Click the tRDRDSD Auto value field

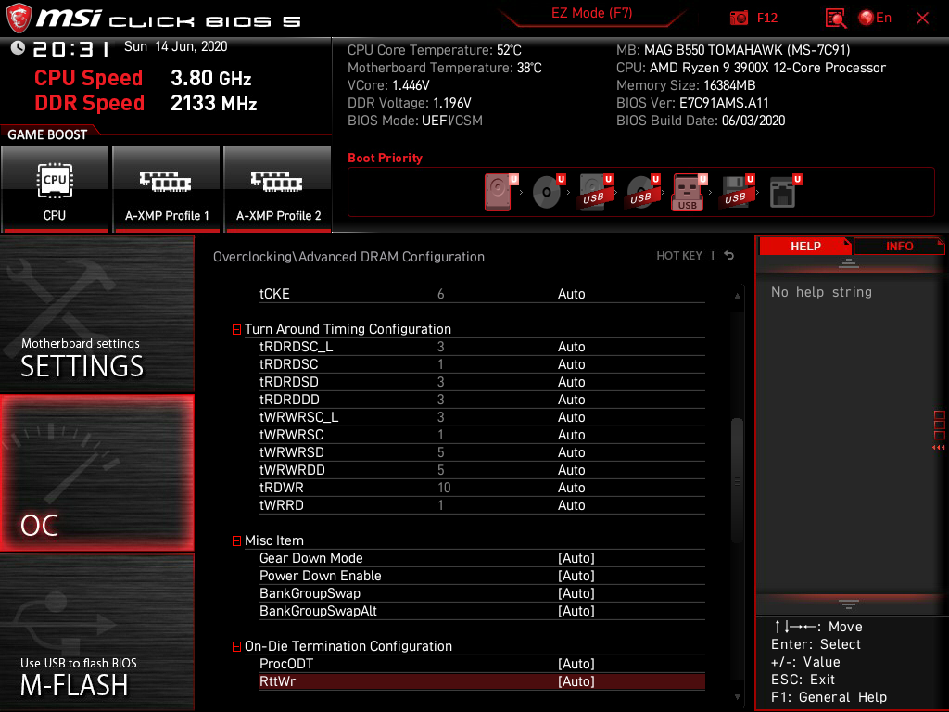[571, 382]
